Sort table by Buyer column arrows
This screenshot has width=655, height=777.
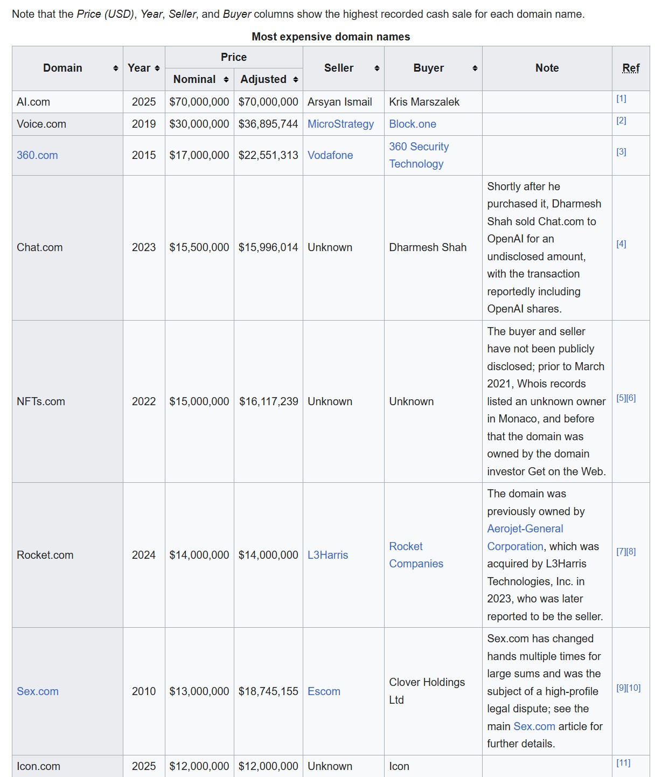(475, 68)
